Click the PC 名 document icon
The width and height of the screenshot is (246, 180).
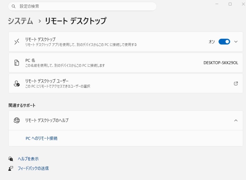[x=17, y=63]
